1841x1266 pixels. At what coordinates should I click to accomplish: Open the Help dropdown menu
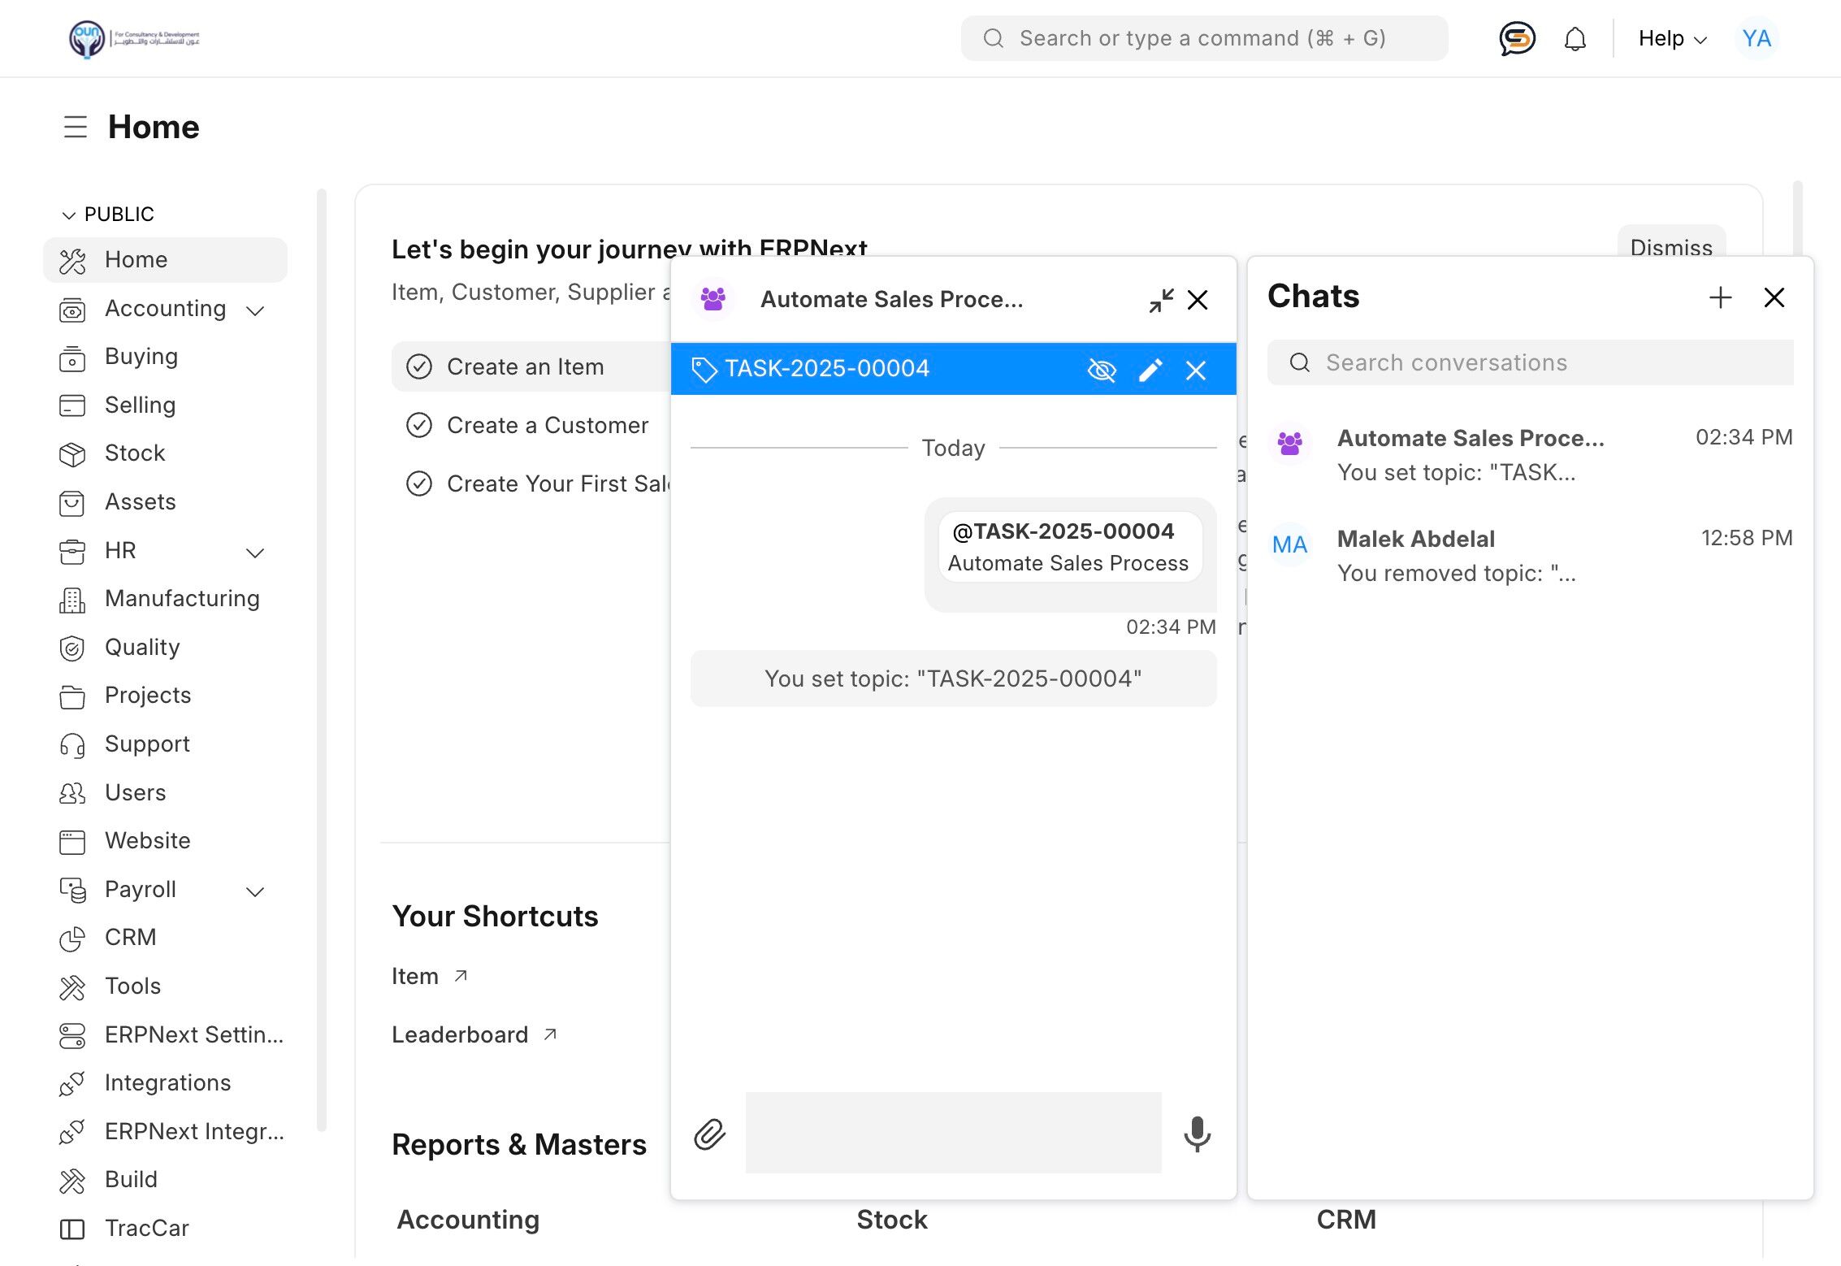click(x=1672, y=38)
